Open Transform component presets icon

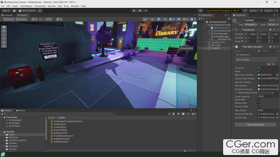[x=274, y=30]
